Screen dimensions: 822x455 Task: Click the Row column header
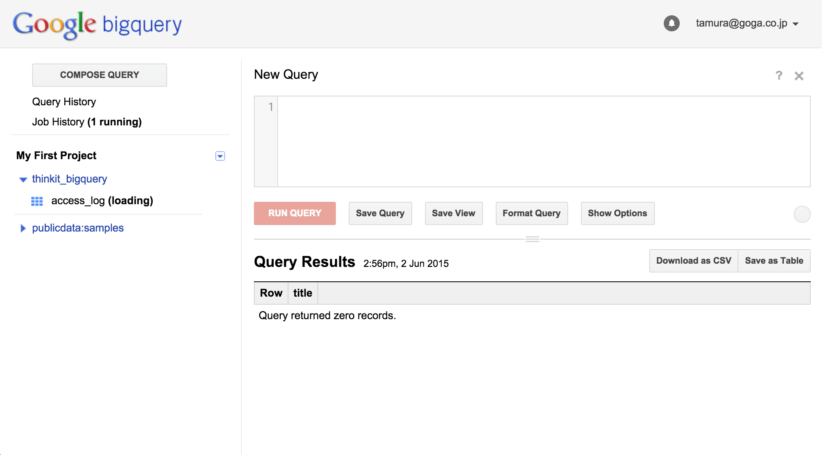271,293
